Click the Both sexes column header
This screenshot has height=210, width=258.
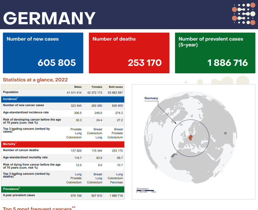[x=116, y=87]
